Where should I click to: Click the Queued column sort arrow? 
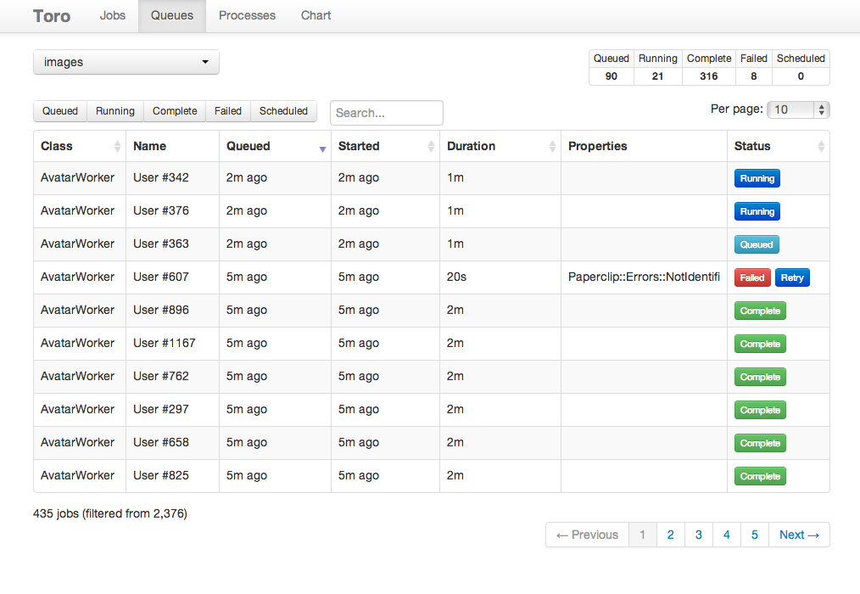(x=322, y=148)
